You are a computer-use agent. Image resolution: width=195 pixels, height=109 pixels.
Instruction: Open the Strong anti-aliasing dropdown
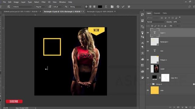76,7
